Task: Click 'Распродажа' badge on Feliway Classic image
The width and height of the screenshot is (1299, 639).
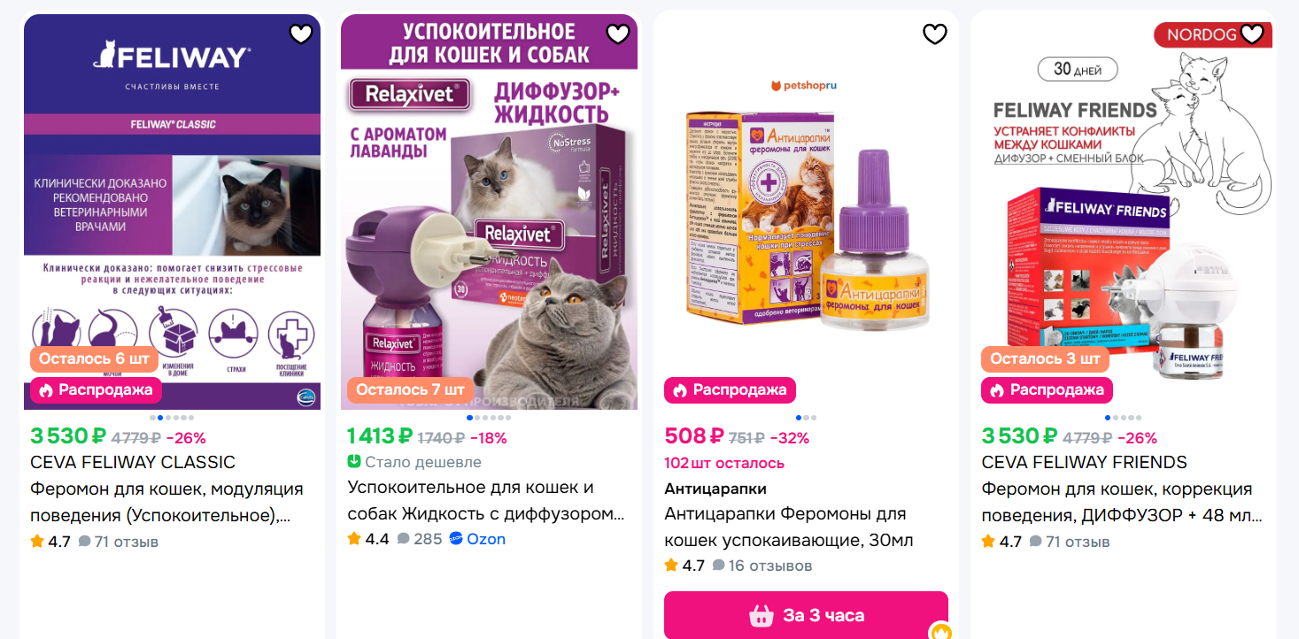Action: (96, 389)
